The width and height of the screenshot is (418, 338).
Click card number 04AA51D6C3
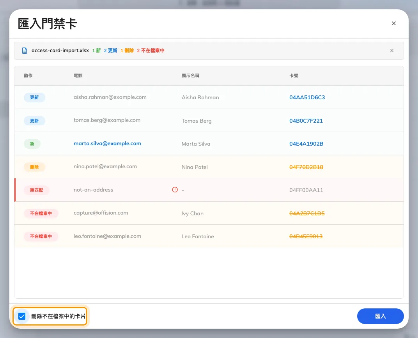307,97
